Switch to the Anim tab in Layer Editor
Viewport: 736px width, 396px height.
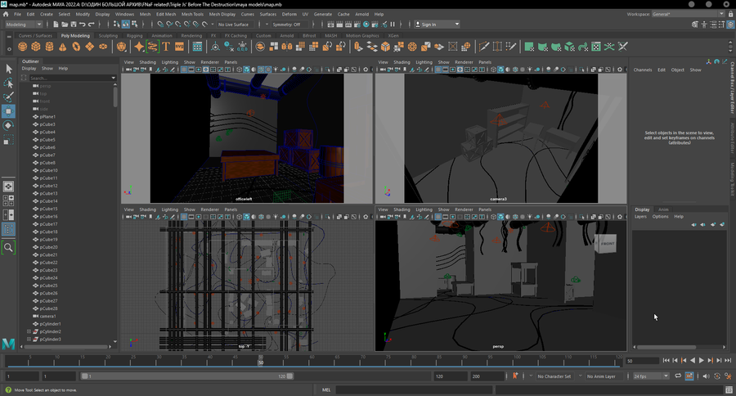(663, 209)
